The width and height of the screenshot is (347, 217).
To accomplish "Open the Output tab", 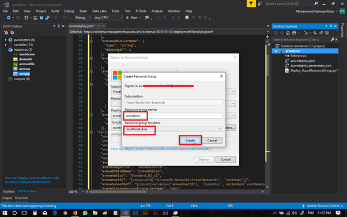I will (x=7, y=198).
